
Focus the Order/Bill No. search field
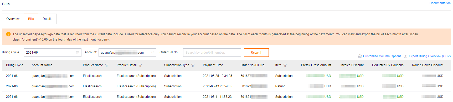212,53
